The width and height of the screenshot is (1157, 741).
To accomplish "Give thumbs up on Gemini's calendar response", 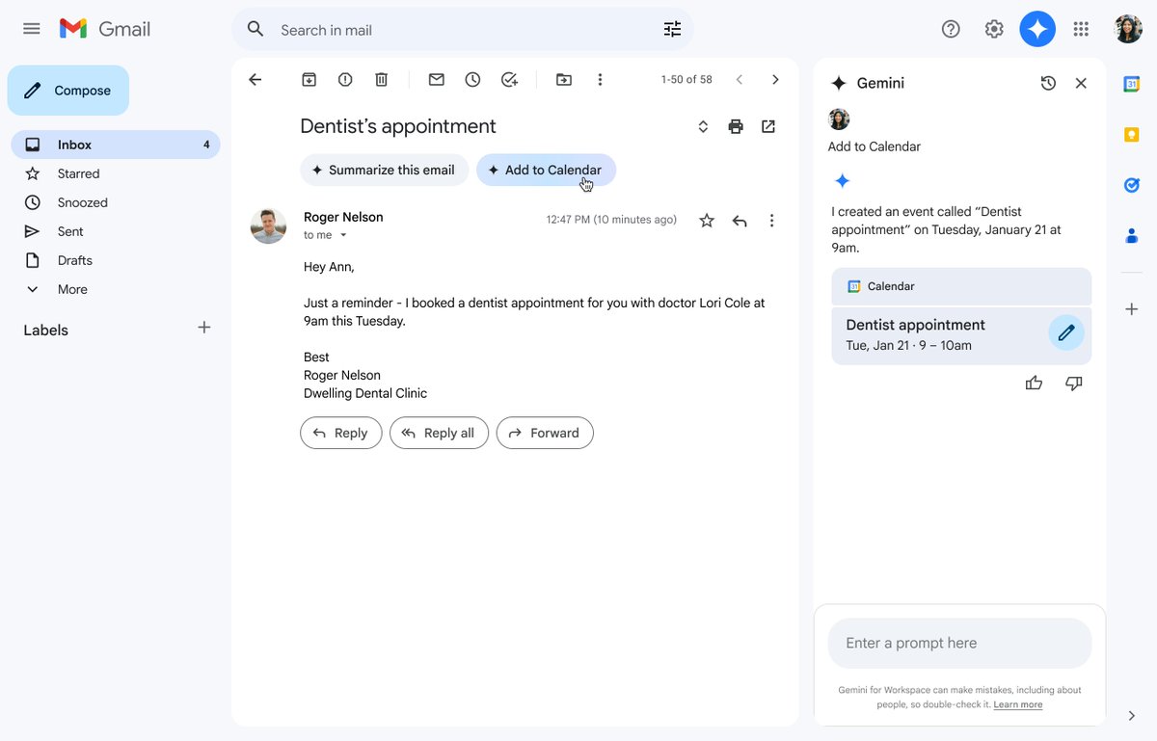I will [x=1034, y=383].
